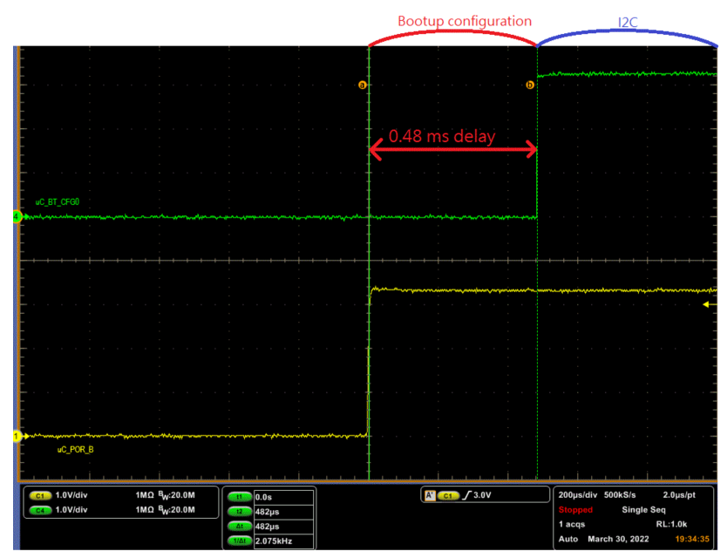Click the rising-edge trigger slope icon
This screenshot has height=551, width=727.
(467, 494)
